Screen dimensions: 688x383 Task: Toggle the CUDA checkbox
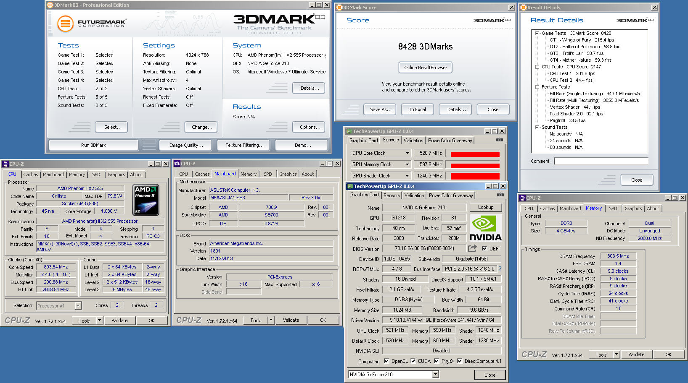point(413,361)
